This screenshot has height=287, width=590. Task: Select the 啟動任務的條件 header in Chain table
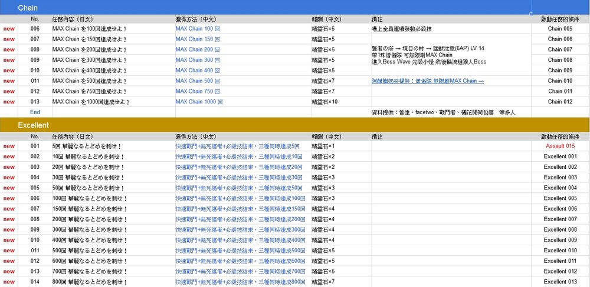(560, 19)
